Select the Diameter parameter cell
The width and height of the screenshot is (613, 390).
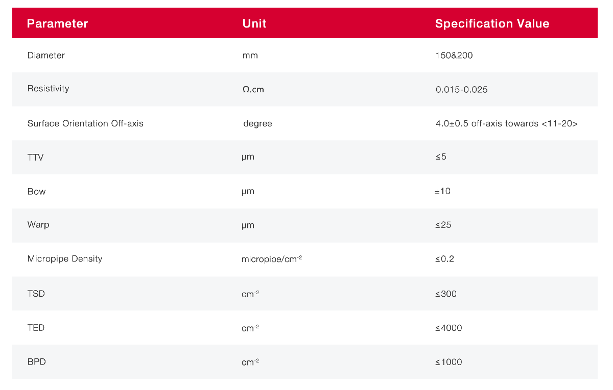46,55
